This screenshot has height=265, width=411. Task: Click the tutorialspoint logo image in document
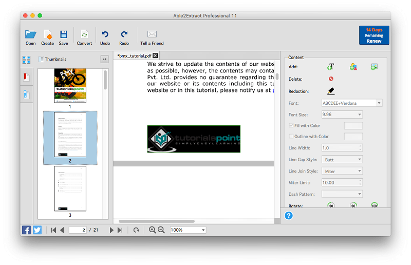[x=194, y=139]
